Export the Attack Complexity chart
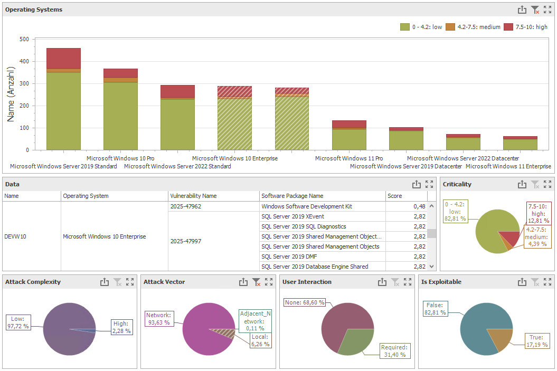Screen dimensions: 557x371 (x=105, y=282)
